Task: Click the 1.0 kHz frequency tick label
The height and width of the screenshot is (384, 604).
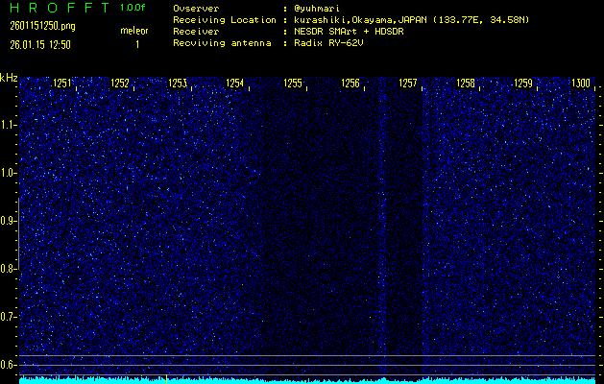Action: pyautogui.click(x=7, y=173)
